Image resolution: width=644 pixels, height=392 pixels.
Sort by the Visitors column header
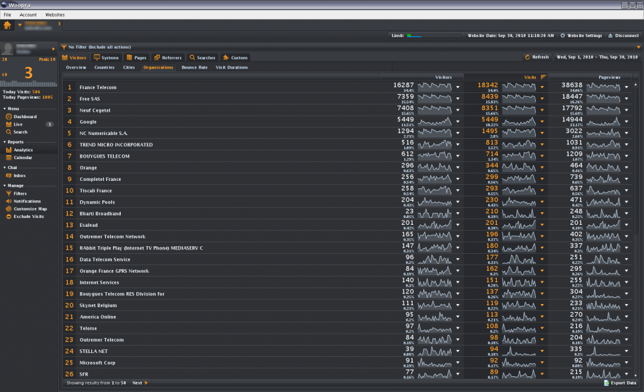(421, 77)
